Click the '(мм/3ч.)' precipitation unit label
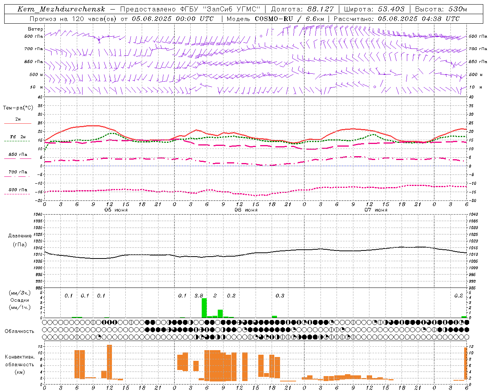 point(20,293)
